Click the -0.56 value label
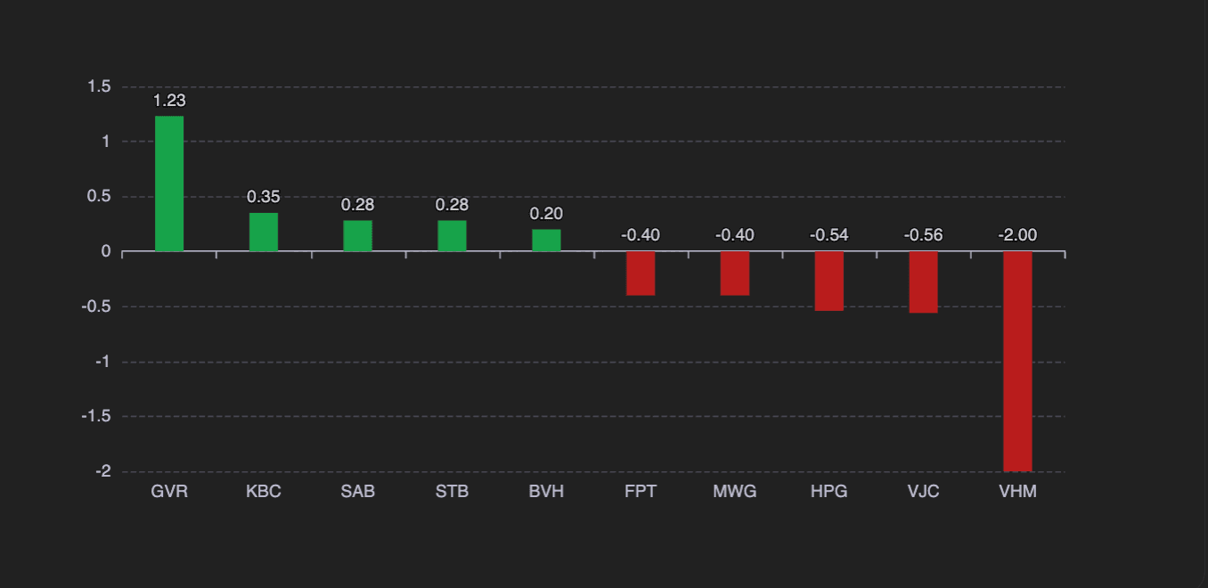Image resolution: width=1208 pixels, height=588 pixels. click(x=924, y=235)
